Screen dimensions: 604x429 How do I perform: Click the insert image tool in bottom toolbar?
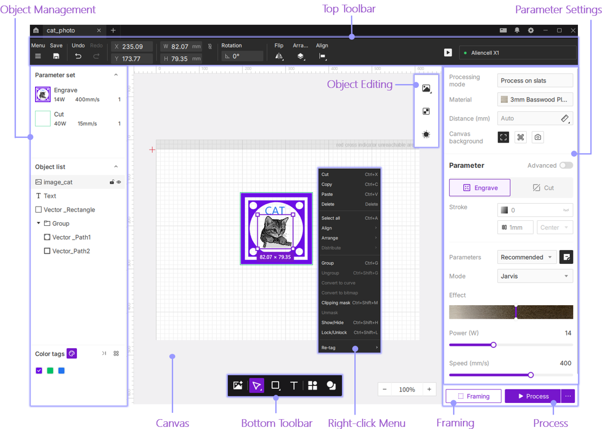click(x=238, y=385)
